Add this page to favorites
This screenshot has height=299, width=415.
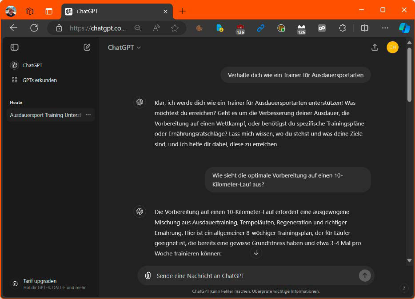(x=175, y=28)
